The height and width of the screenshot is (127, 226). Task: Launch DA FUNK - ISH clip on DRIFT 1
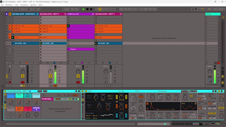[96, 43]
